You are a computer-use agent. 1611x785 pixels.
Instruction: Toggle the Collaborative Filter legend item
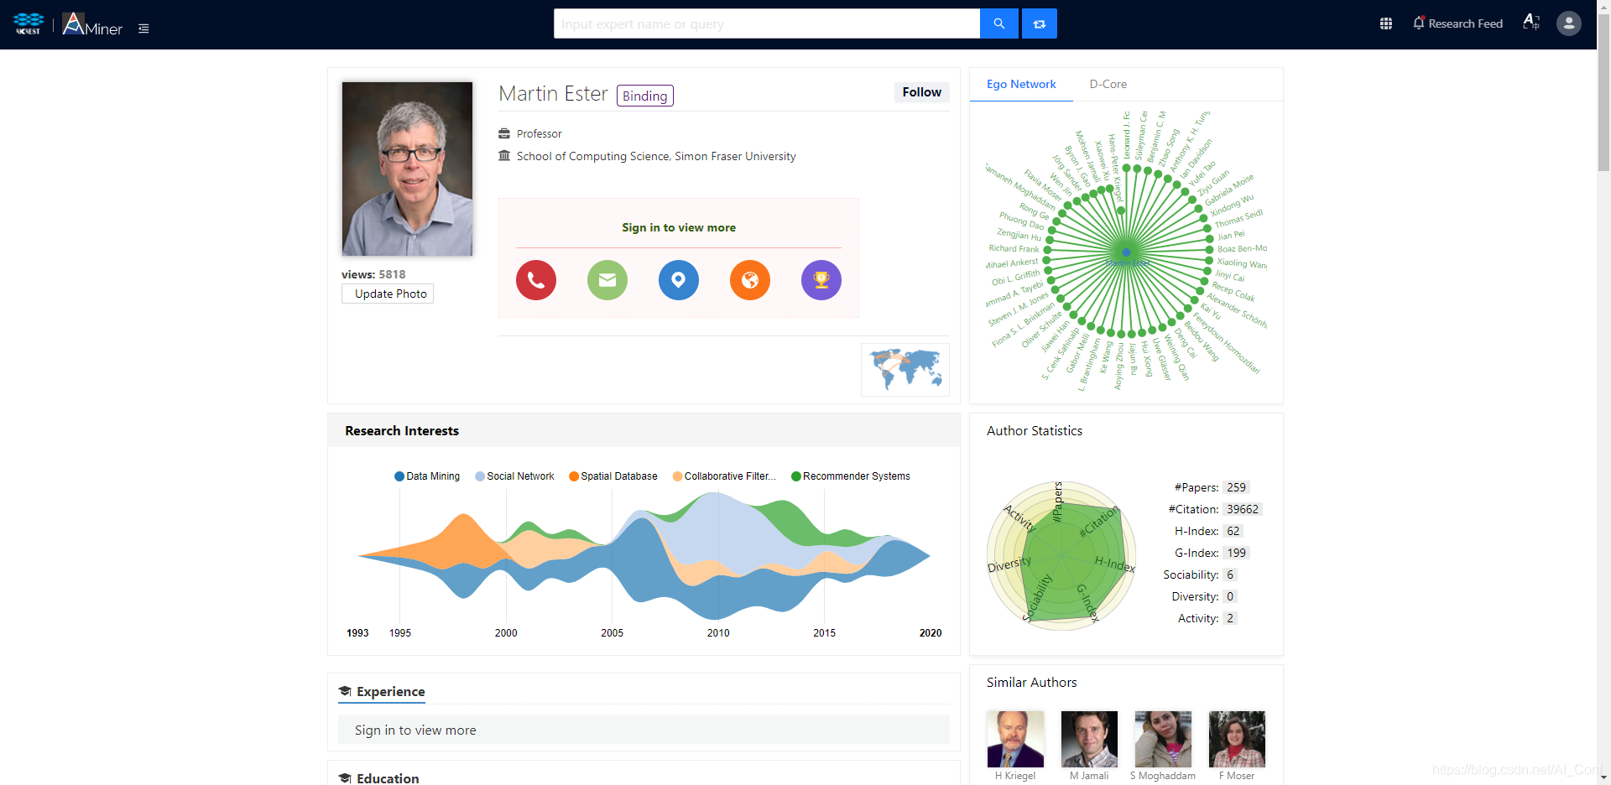click(725, 476)
